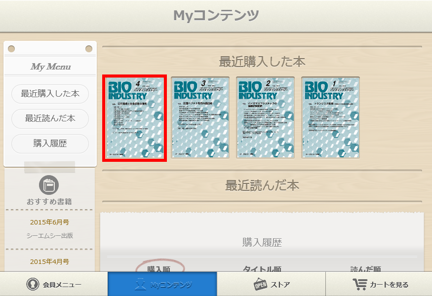
Task: Sort purchase history by 購入順
Action: click(x=158, y=268)
